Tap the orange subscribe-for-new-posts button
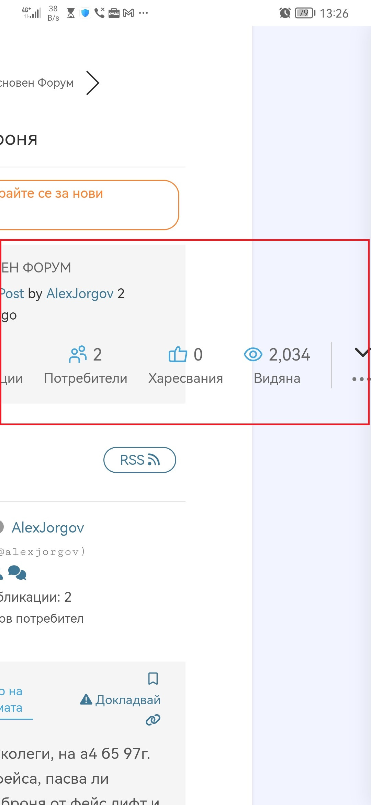Viewport: 371px width, 805px height. 89,205
